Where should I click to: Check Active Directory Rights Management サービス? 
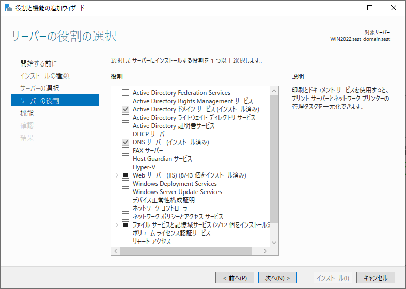pos(126,101)
